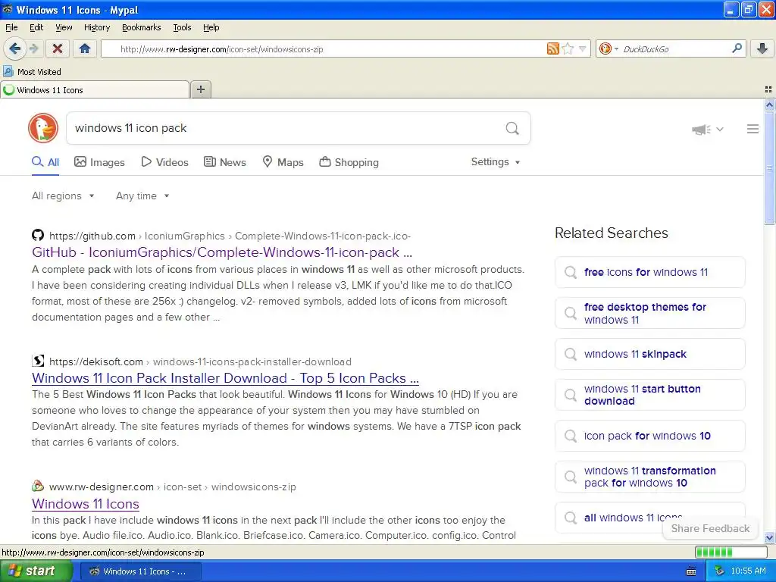The image size is (776, 582).
Task: Click the 10:55 AM taskbar clock
Action: pos(748,571)
